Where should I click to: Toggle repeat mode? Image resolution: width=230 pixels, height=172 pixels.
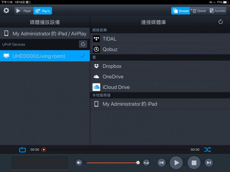click(x=22, y=150)
